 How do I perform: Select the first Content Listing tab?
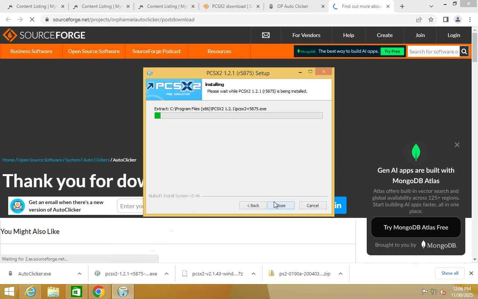click(x=35, y=6)
